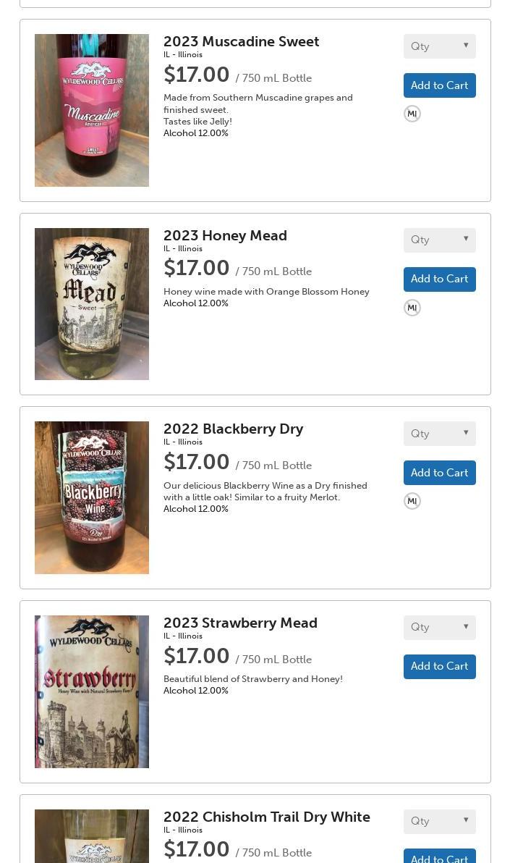Viewport: 510px width, 863px height.
Task: Open 2022 Chisholm Trail Dry White title
Action: pyautogui.click(x=266, y=817)
